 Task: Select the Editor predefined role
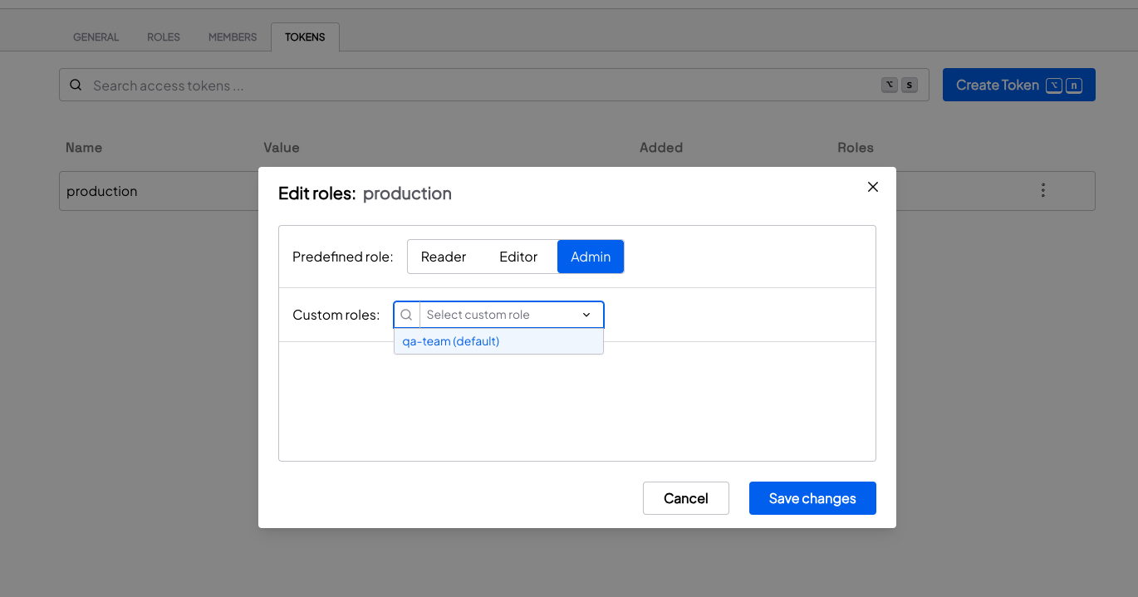[518, 257]
